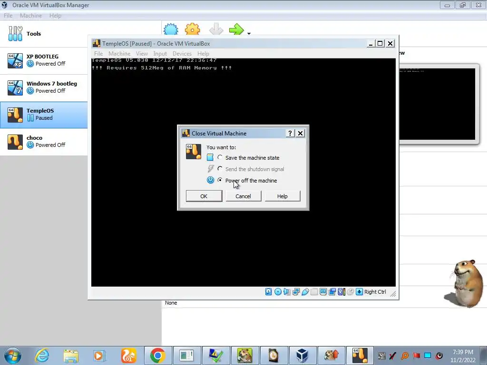The image size is (487, 365).
Task: Click the display status icon in VM status bar
Action: (323, 292)
